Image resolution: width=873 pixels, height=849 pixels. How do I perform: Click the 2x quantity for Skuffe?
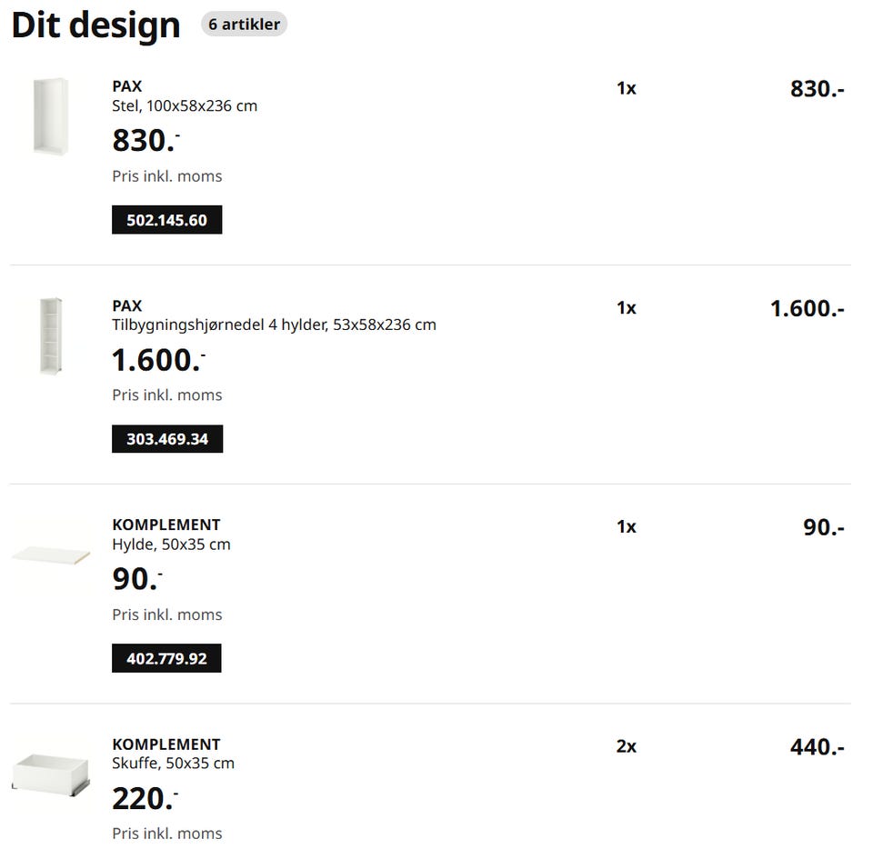[x=627, y=746]
